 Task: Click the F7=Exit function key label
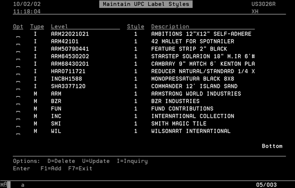80,168
